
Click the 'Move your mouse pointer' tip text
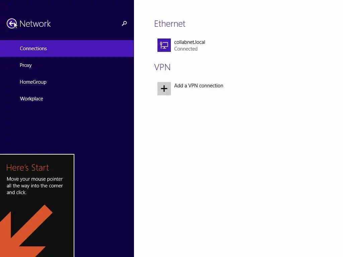point(35,185)
